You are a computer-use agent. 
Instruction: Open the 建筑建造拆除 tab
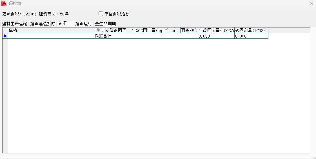click(x=43, y=24)
